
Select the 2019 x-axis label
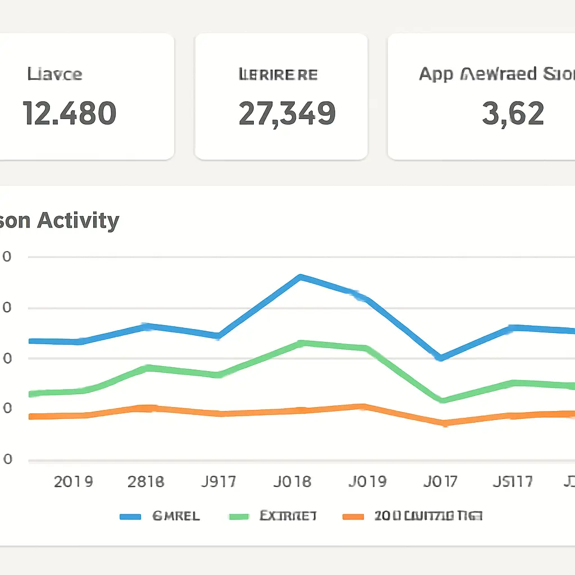click(x=73, y=482)
